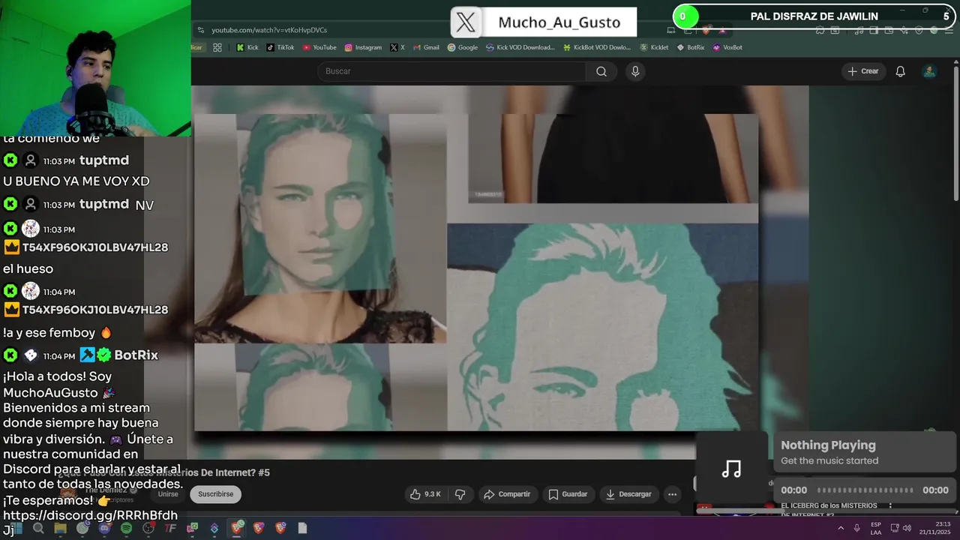960x540 pixels.
Task: Click the ESP LAA language indicator
Action: 876,528
